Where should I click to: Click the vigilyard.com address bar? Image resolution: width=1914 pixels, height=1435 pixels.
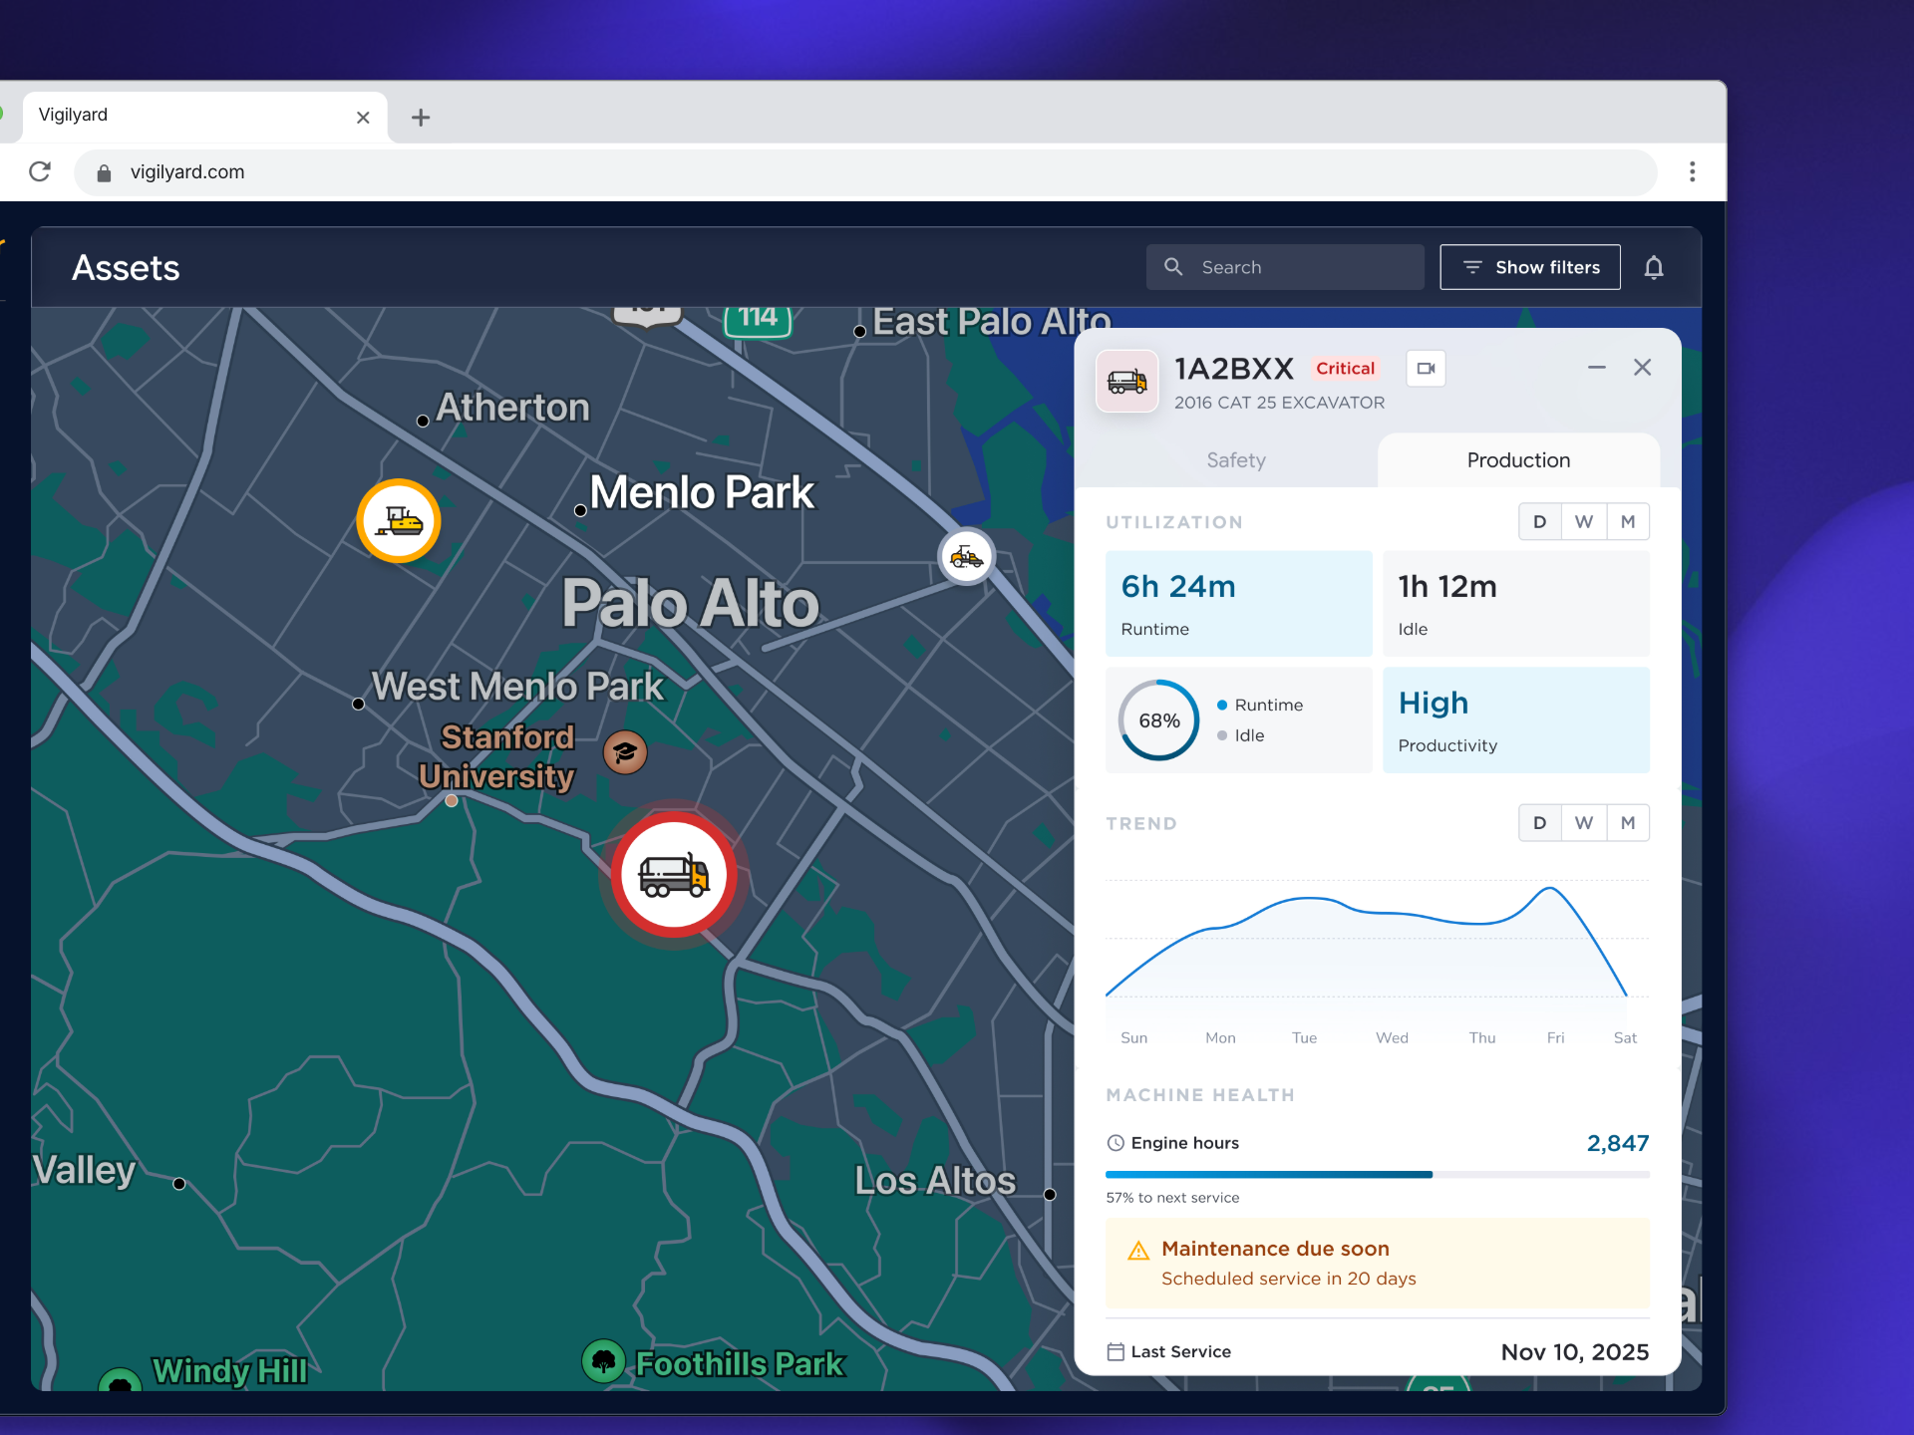coord(865,172)
